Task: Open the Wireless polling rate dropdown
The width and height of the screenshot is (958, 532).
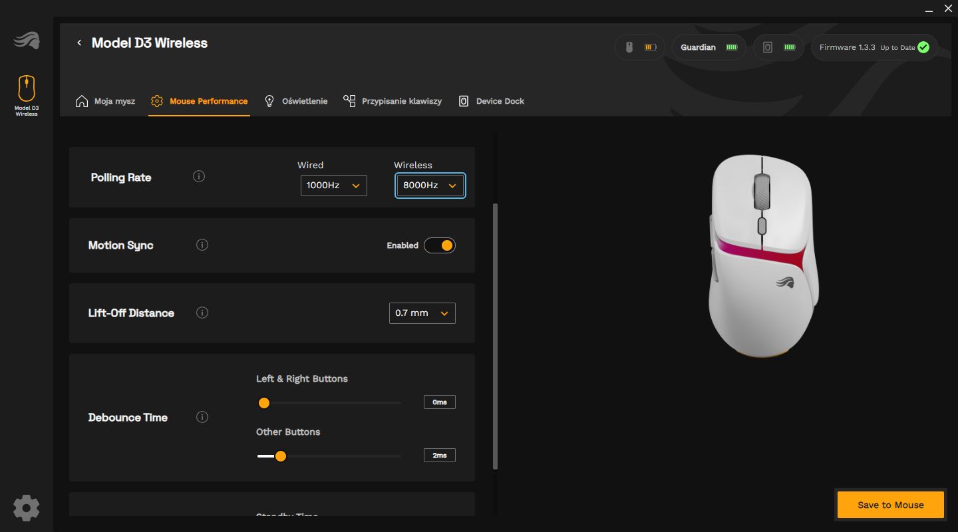Action: 430,186
